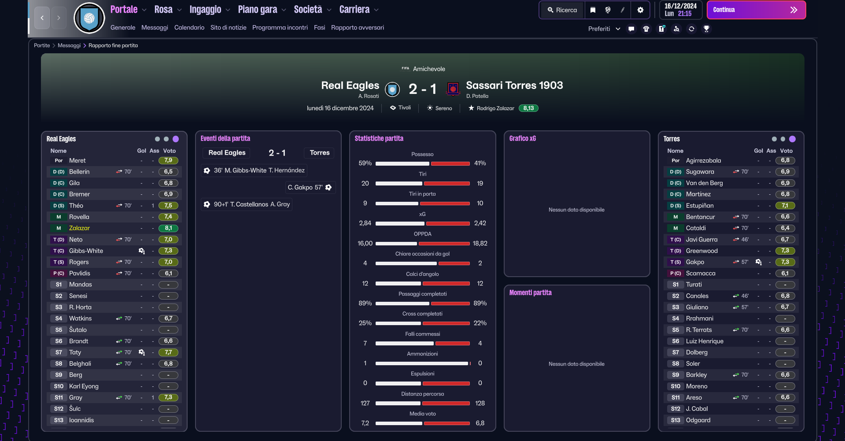Open the trophy competitions shortcut
Image resolution: width=845 pixels, height=441 pixels.
(706, 29)
